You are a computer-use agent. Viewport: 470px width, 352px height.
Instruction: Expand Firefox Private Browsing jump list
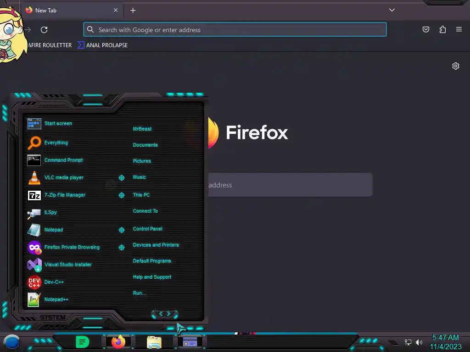pos(121,247)
